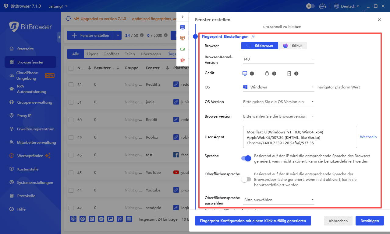Viewport: 390px width, 234px height.
Task: Open the preferences panel icon with sliders
Action: tap(183, 27)
